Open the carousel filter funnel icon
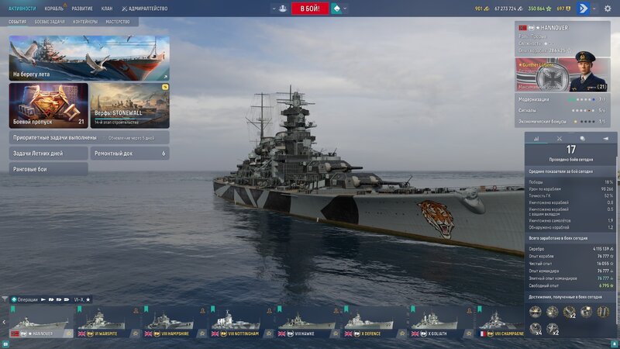The image size is (620, 349). click(x=5, y=299)
